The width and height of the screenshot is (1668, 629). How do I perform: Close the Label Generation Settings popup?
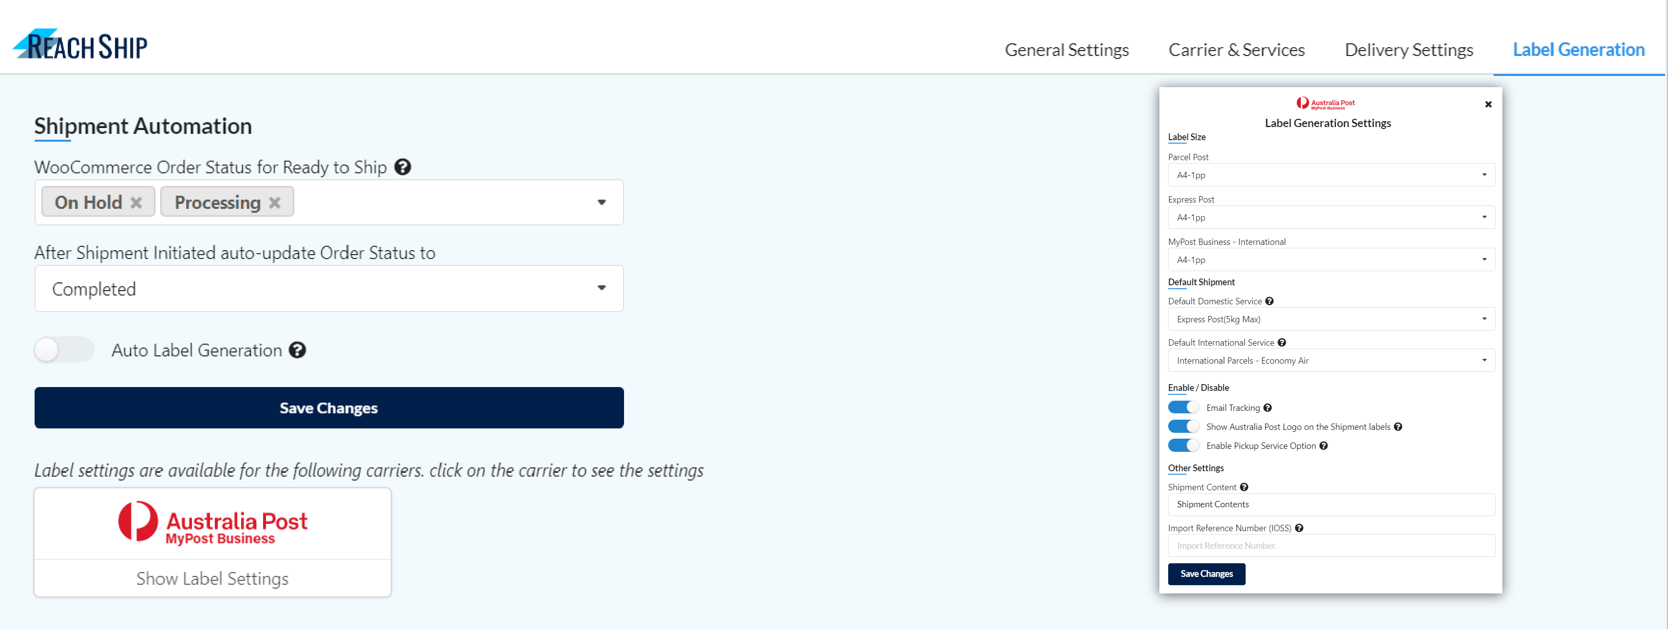click(1488, 104)
